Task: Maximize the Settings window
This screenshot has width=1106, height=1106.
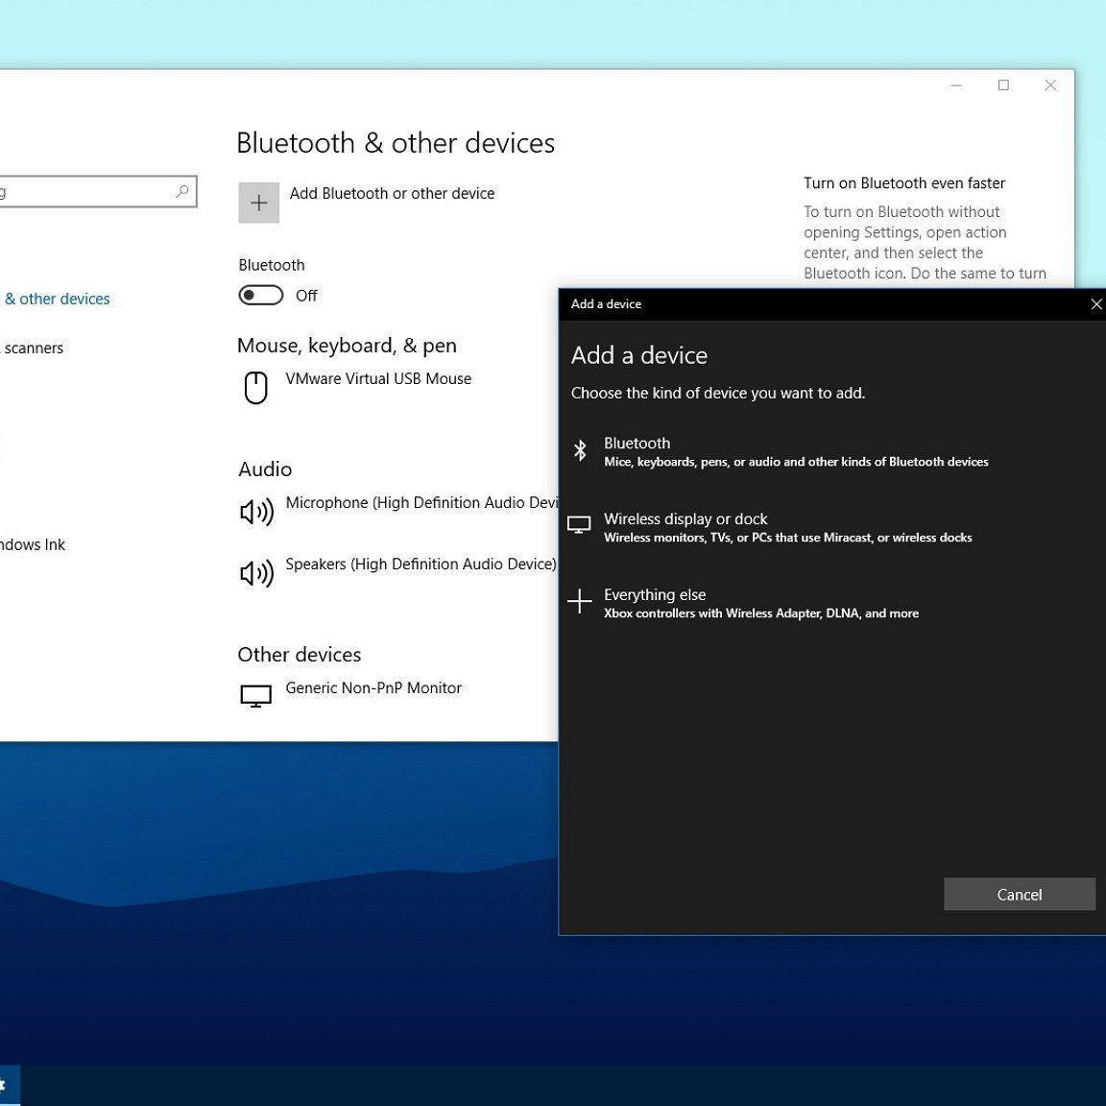Action: click(1003, 85)
